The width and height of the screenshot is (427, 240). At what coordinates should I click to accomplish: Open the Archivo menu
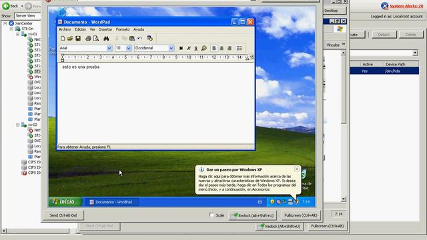pyautogui.click(x=65, y=29)
